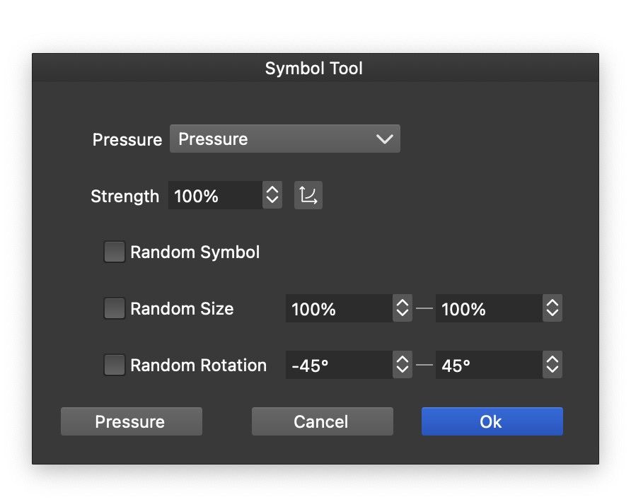Image resolution: width=631 pixels, height=502 pixels.
Task: Click the Random Size maximum stepper
Action: click(552, 308)
